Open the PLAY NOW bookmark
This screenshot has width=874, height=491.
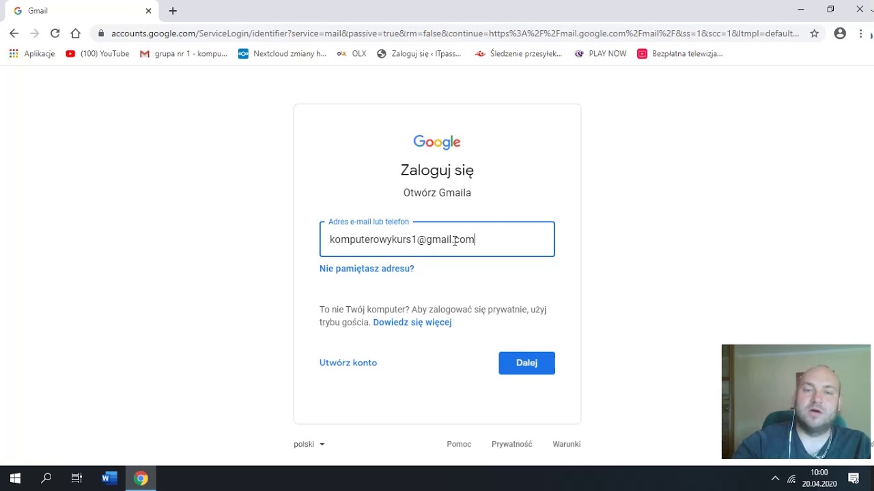tap(600, 54)
